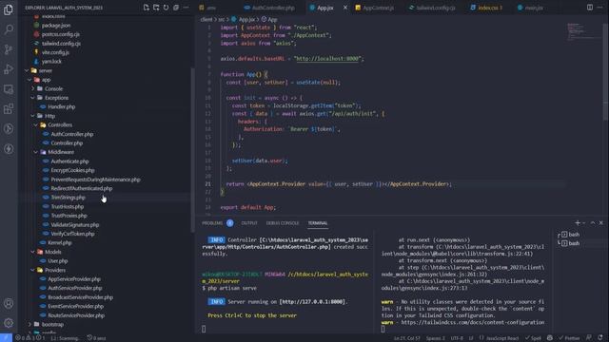This screenshot has height=342, width=609.
Task: Click the editor minimap preview
Action: click(582, 31)
